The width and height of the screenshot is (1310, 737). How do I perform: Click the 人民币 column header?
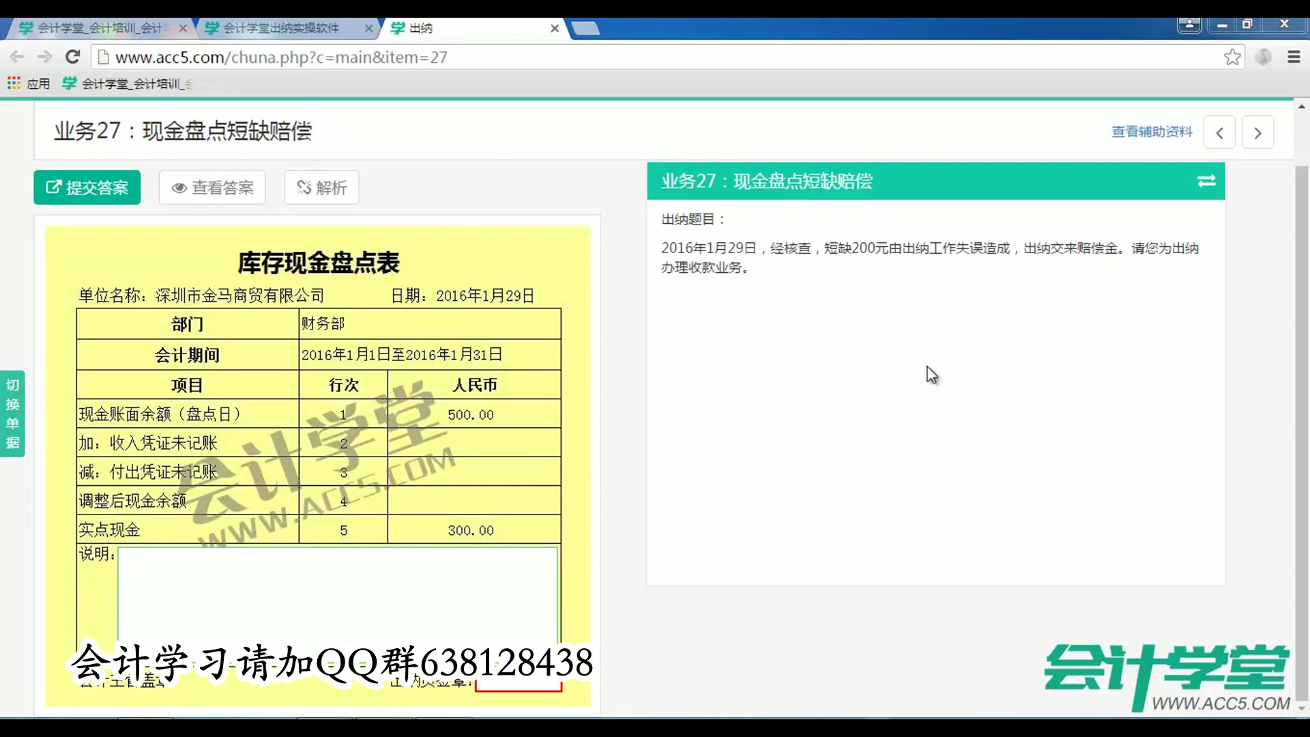pyautogui.click(x=474, y=385)
